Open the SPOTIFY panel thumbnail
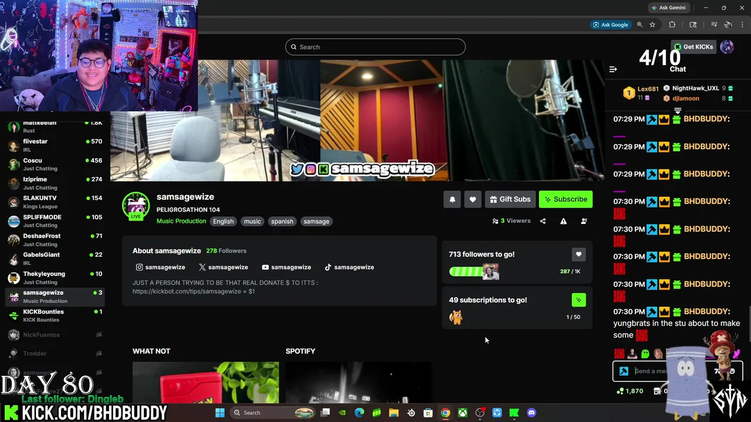 (358, 382)
